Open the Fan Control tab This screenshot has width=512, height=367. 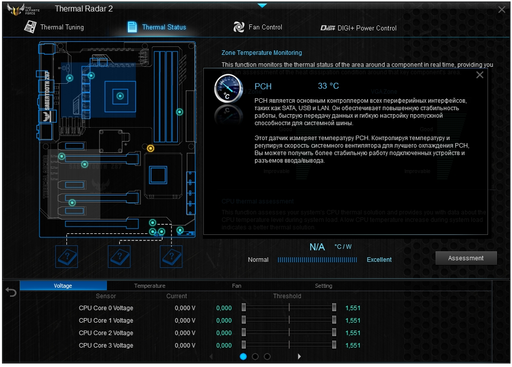tap(258, 27)
